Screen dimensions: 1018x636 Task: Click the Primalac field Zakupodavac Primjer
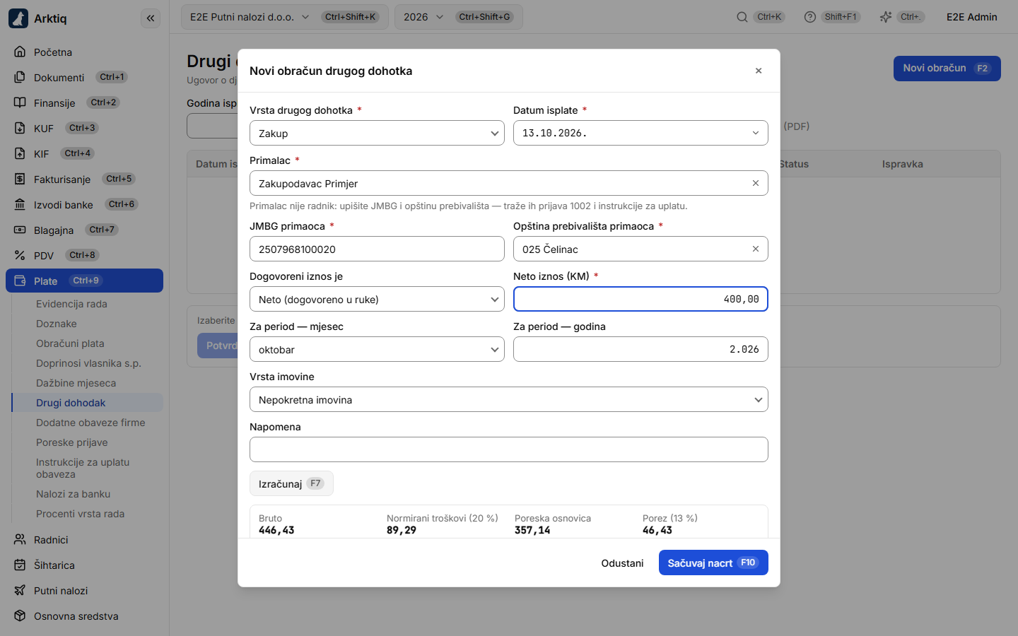click(509, 183)
